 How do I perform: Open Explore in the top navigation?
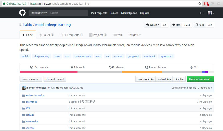[x=145, y=13]
